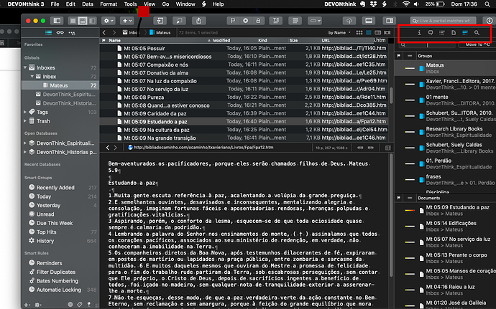496x309 pixels.
Task: Switch to widescreen view mode button
Action: tap(92, 21)
